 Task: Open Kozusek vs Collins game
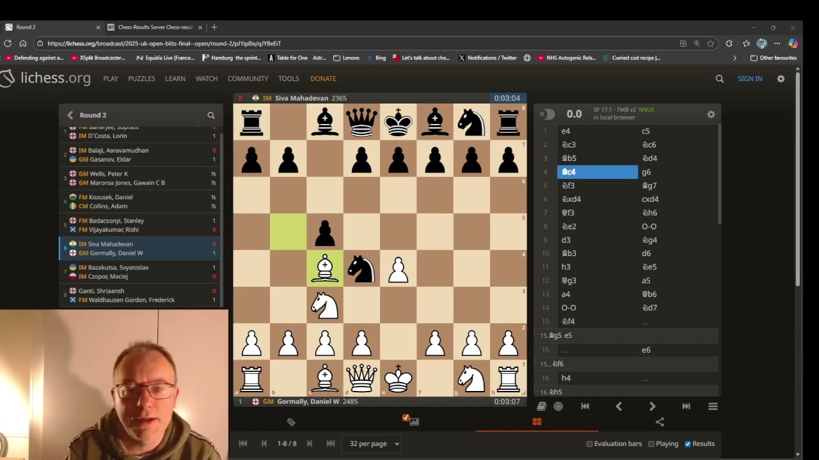(x=140, y=201)
